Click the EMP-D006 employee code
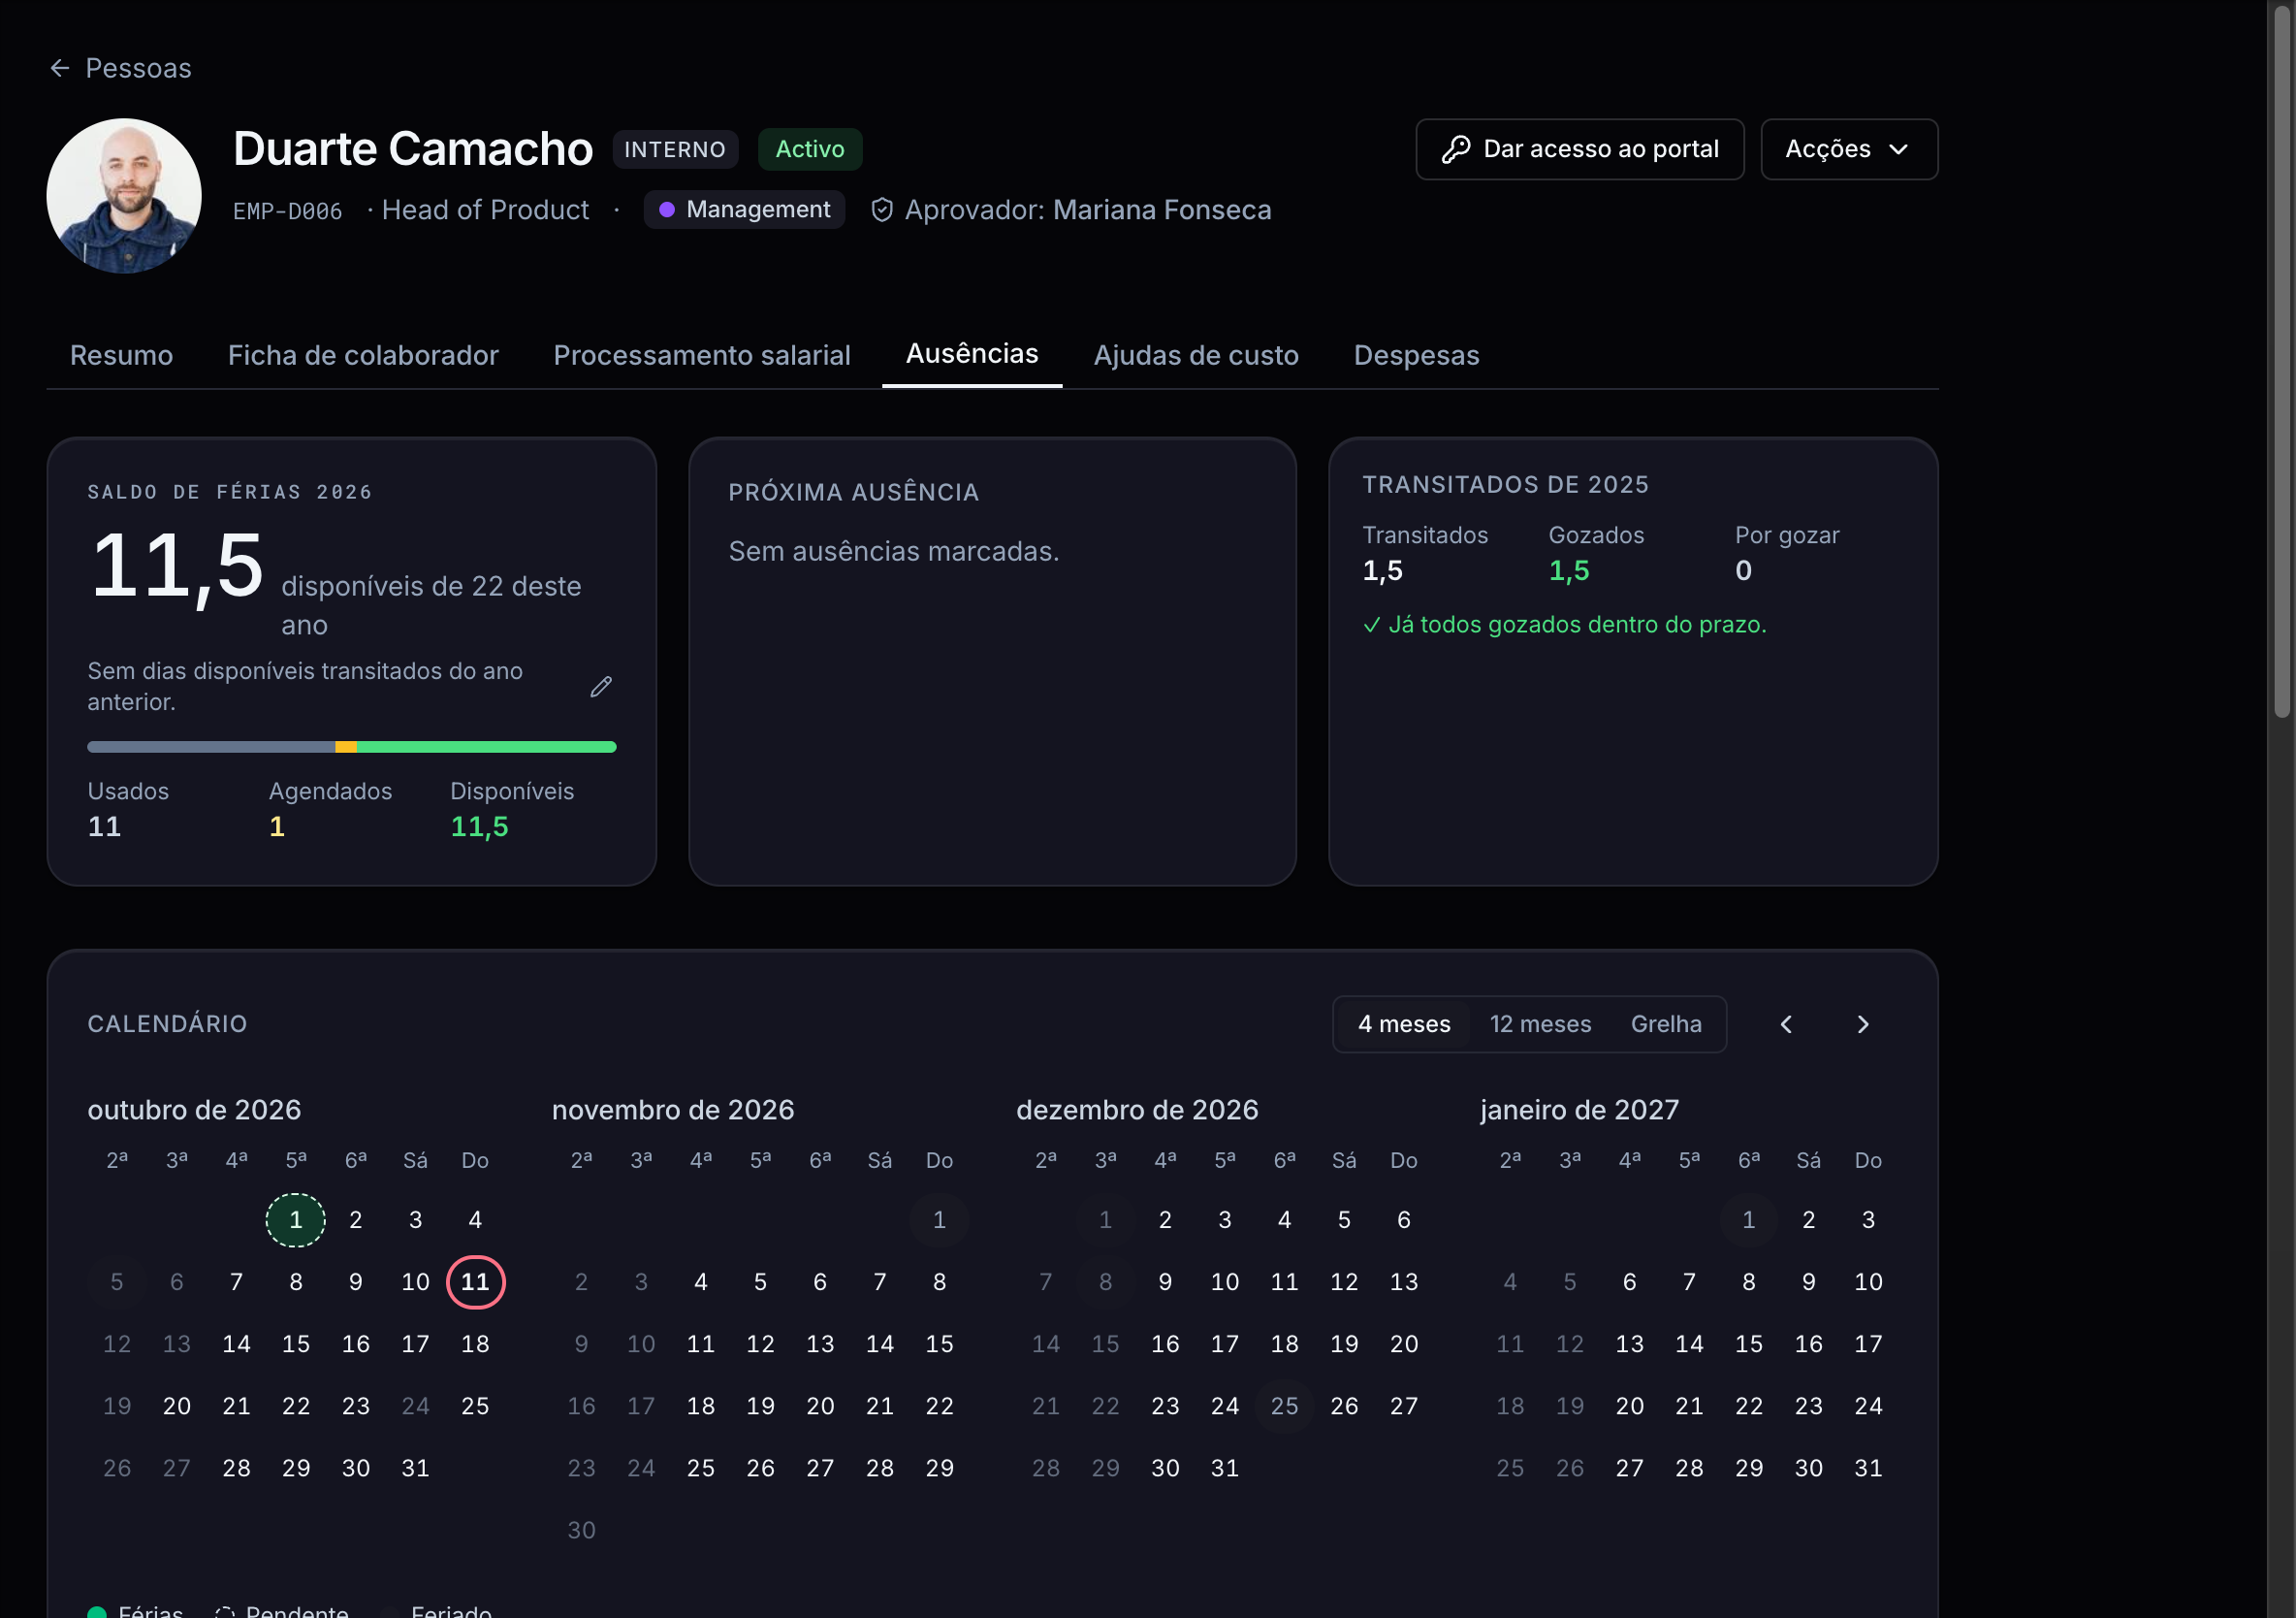The image size is (2296, 1618). coord(288,211)
